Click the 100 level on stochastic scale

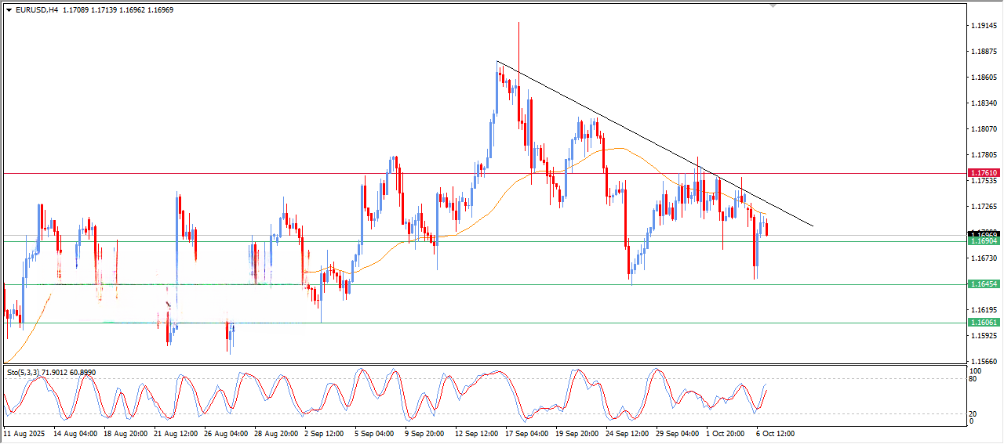pos(977,370)
